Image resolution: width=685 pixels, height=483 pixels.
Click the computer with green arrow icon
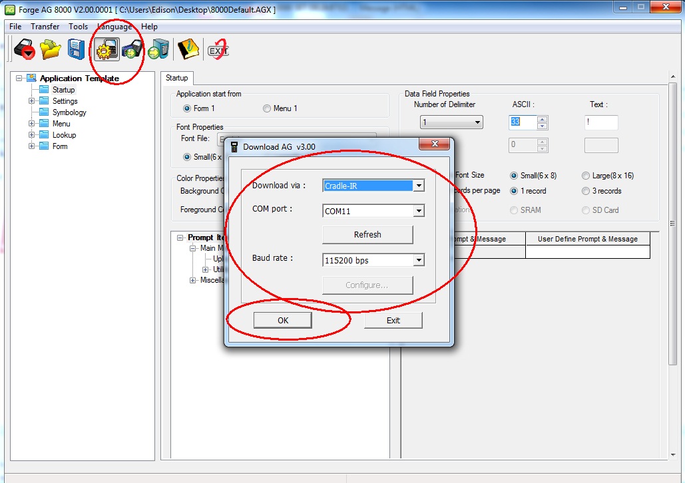click(158, 50)
